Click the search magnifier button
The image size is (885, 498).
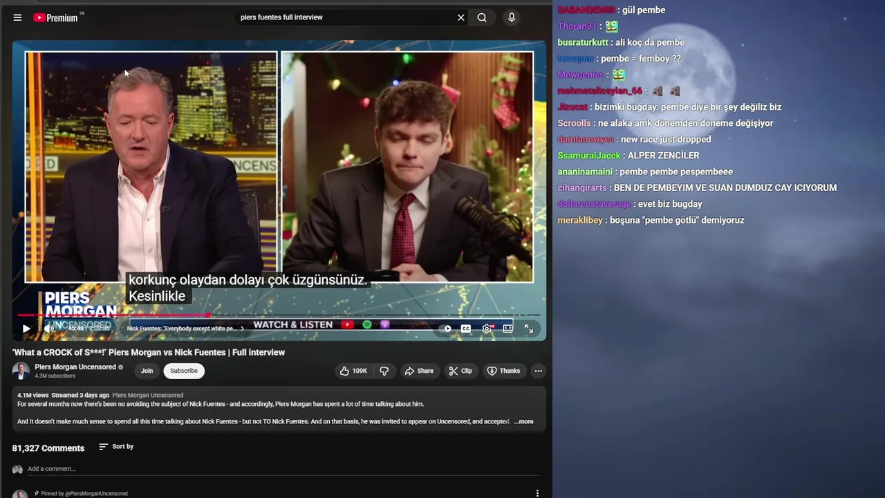482,17
